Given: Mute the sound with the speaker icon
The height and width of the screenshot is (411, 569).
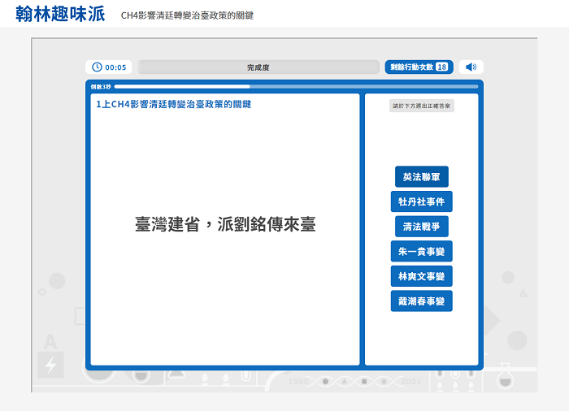Looking at the screenshot, I should (471, 67).
